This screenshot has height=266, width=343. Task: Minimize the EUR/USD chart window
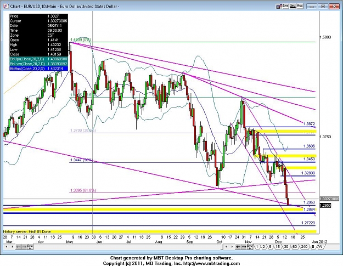[x=312, y=6]
